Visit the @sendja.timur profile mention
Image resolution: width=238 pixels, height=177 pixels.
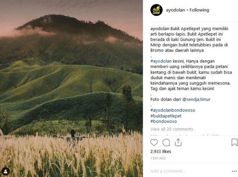coord(196,99)
